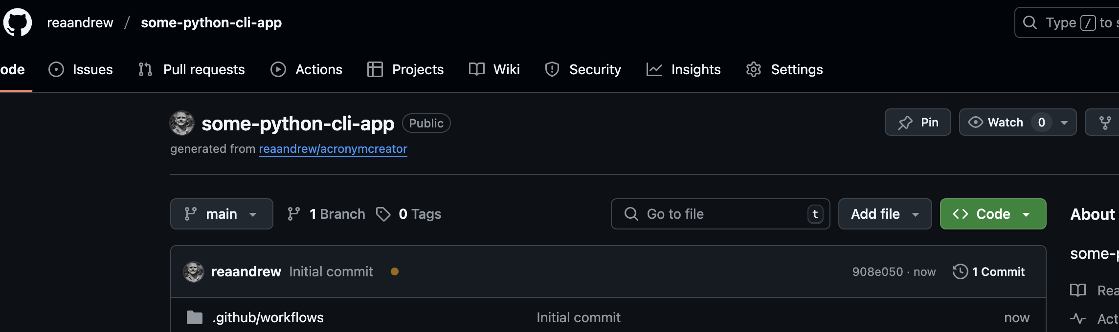Click the Wiki tab book icon
This screenshot has height=332, width=1119.
(477, 69)
